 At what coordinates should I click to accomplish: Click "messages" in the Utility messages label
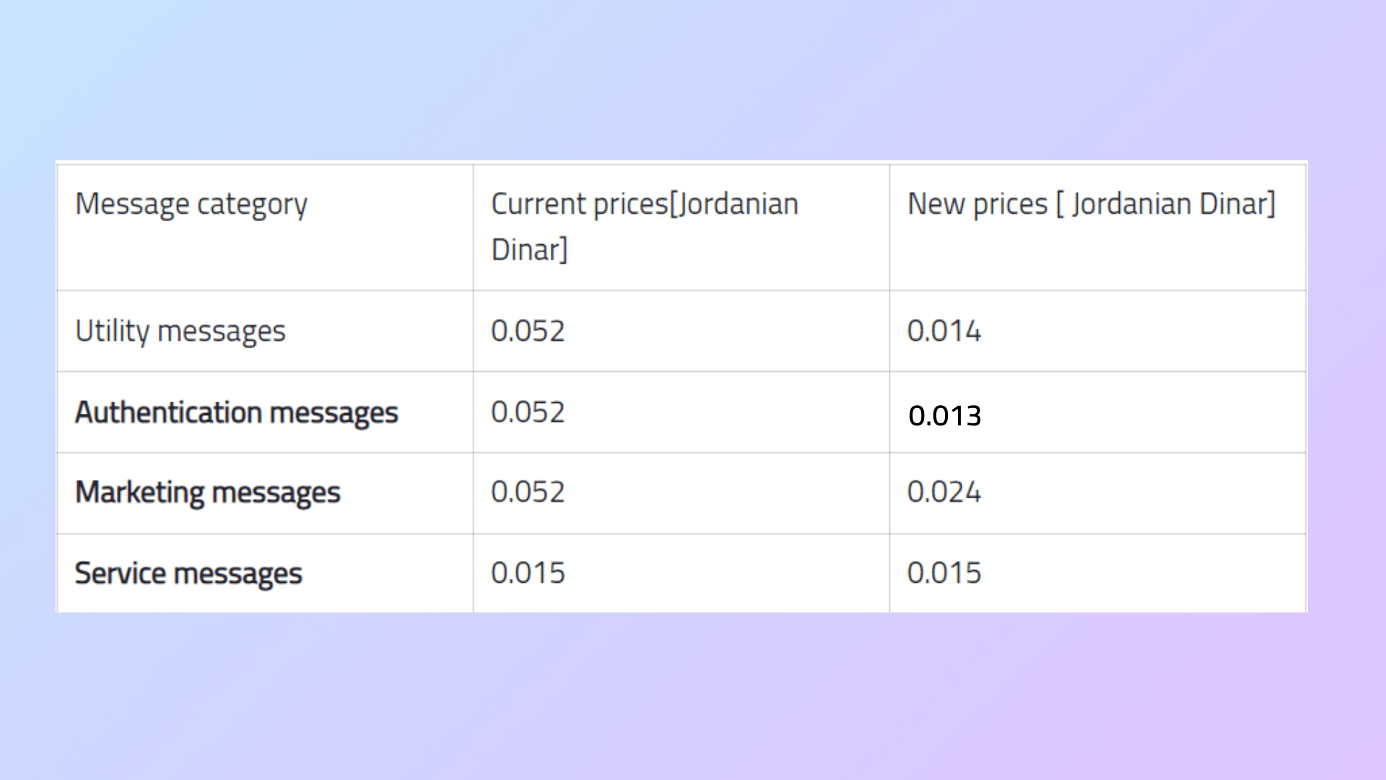tap(221, 331)
